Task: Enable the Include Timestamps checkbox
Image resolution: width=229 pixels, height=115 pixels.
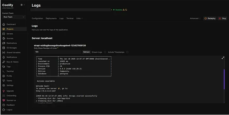Action: [x=127, y=52]
